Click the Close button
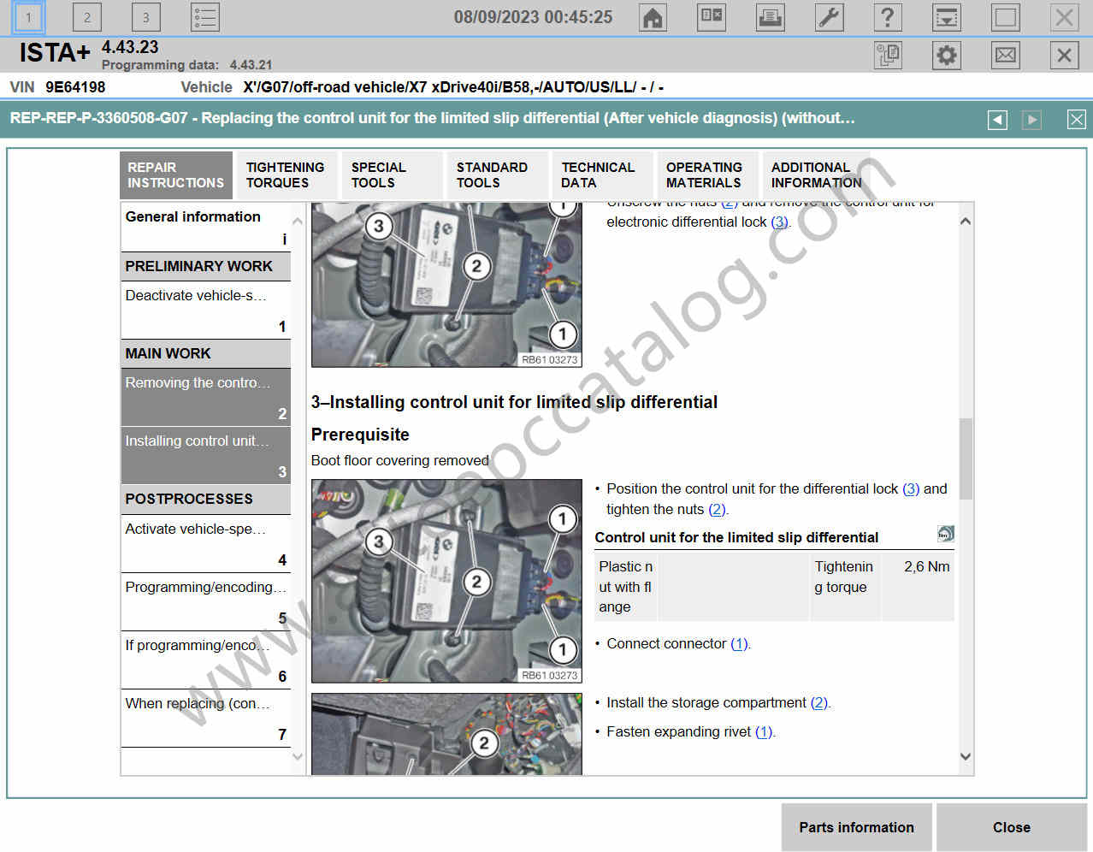Viewport: 1093px width, 852px height. pyautogui.click(x=1012, y=827)
